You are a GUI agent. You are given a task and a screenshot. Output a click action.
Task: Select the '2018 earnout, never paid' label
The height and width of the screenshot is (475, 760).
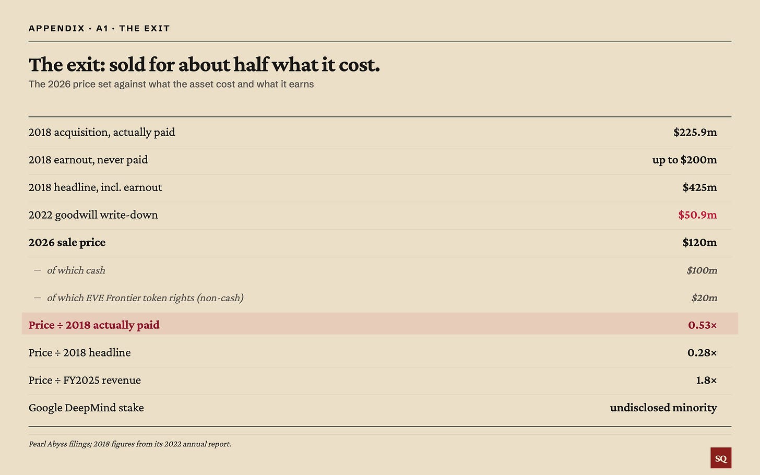pos(88,160)
